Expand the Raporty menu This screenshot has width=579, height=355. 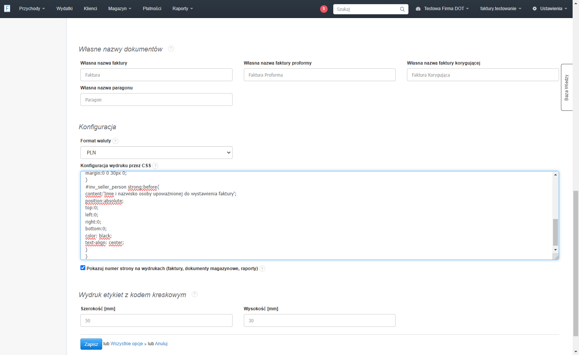(x=183, y=9)
